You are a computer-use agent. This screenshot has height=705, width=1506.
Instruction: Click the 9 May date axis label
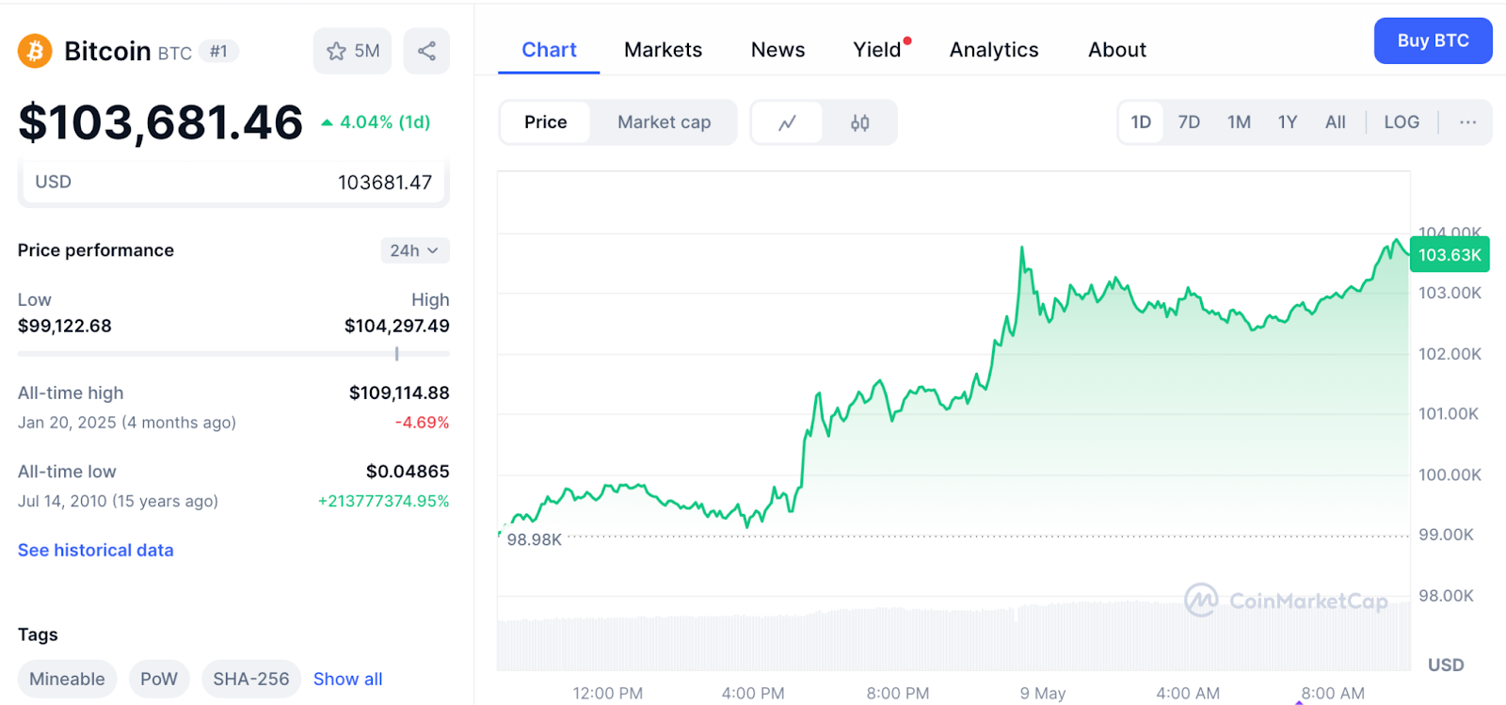click(x=1043, y=693)
